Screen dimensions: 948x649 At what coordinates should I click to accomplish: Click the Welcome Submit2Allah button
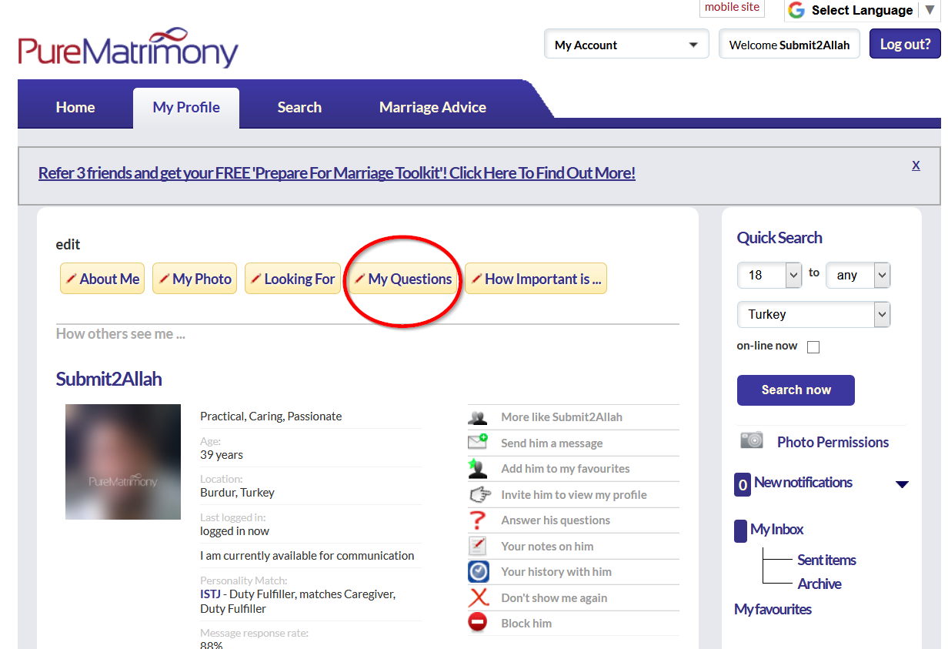tap(789, 45)
